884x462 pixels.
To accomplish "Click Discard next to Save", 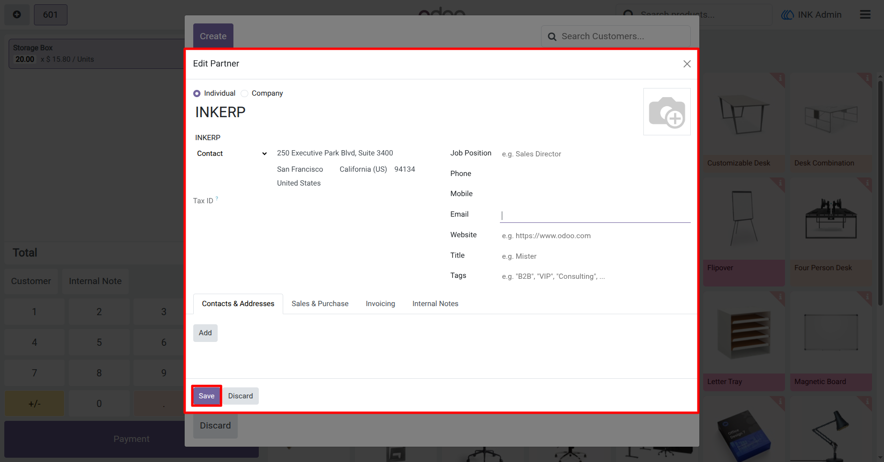I will pos(241,396).
